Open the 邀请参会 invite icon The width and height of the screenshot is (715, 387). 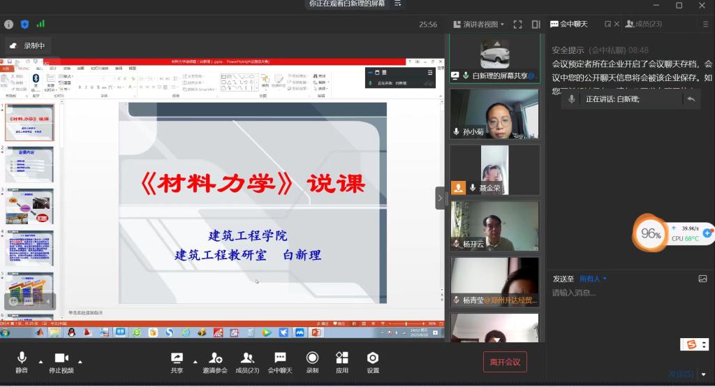pyautogui.click(x=214, y=362)
